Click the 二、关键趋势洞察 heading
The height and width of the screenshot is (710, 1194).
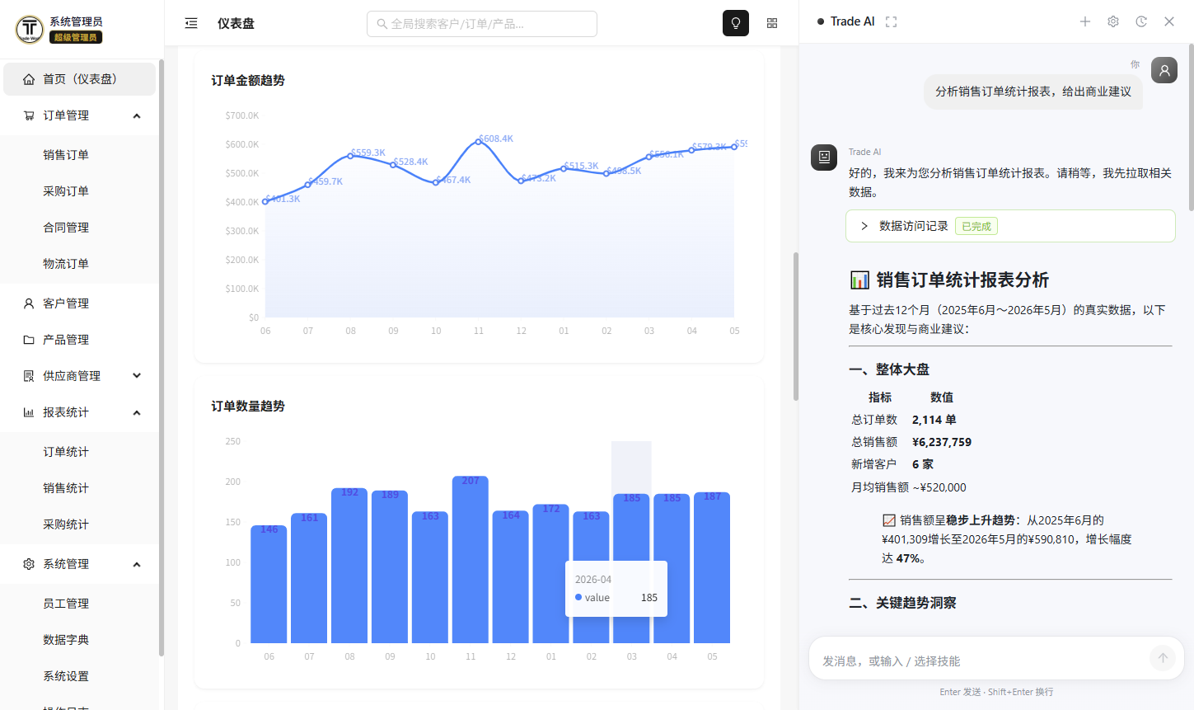[x=903, y=603]
